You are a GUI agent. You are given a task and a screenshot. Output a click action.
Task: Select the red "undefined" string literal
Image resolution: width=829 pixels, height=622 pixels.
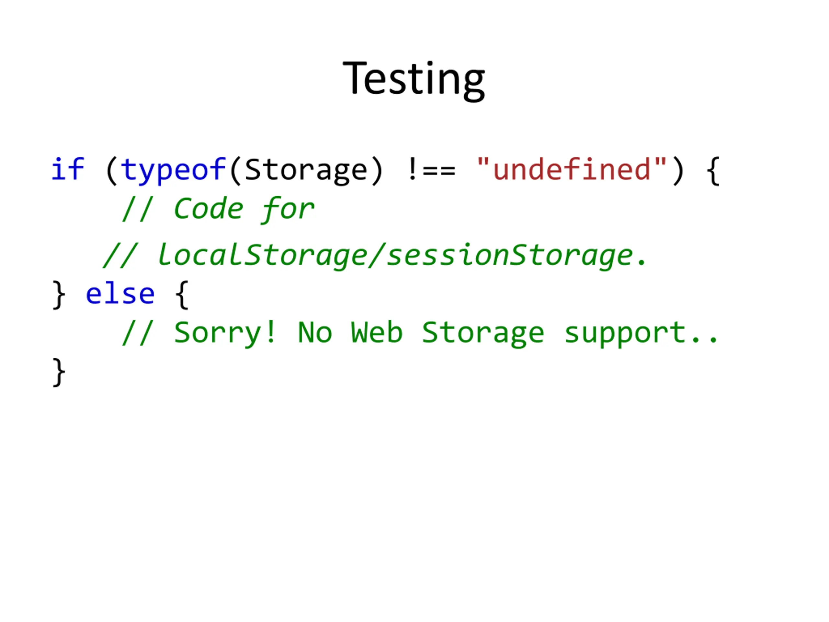[572, 169]
